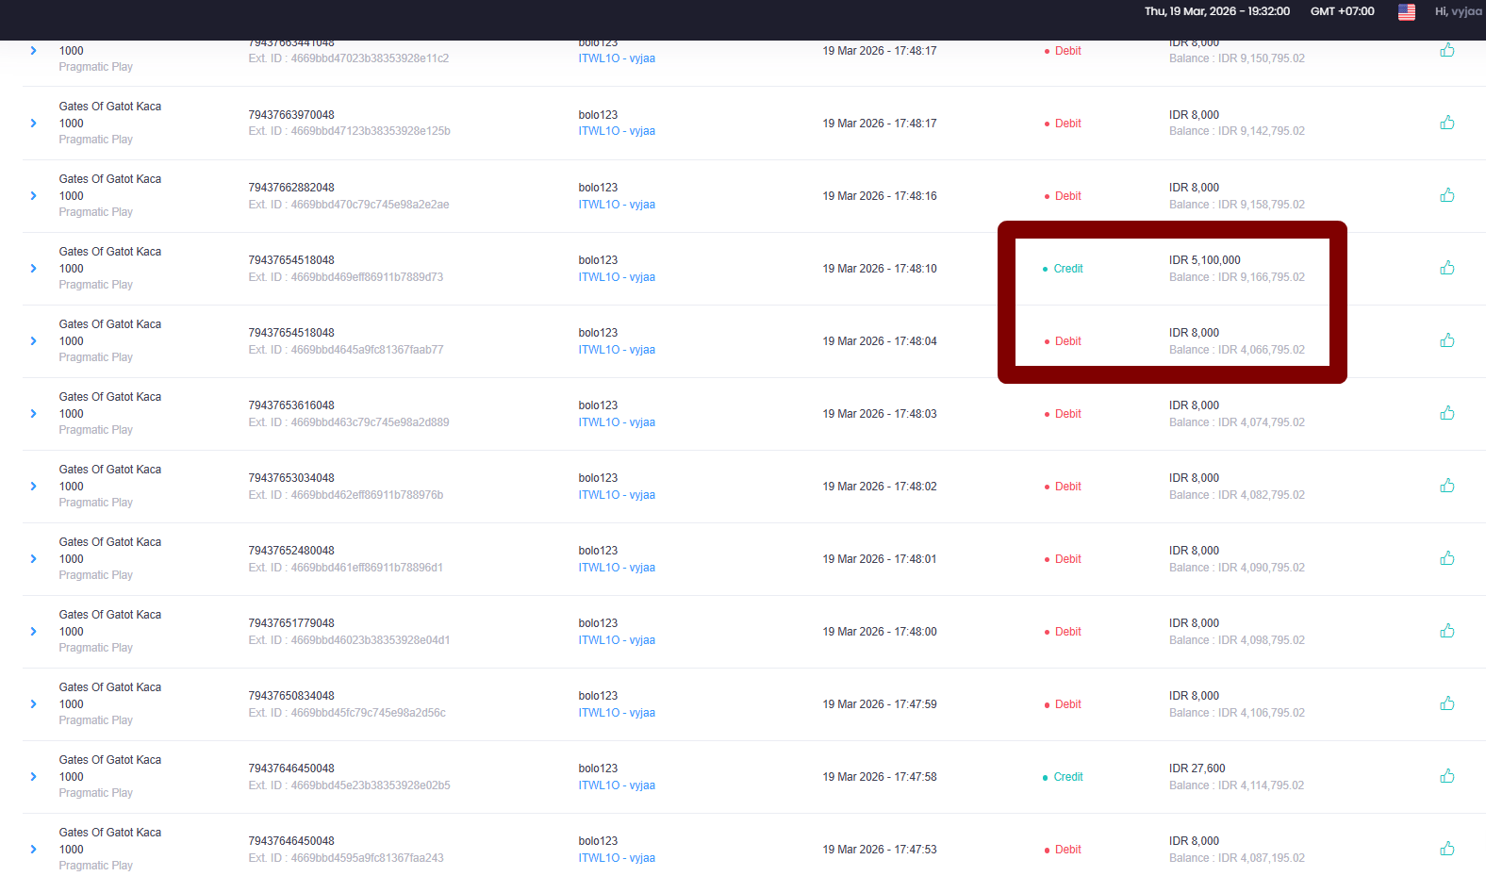Click header date Thu, 19 Mar, 2026 - 19:32:00
1486x876 pixels.
pos(1217,11)
